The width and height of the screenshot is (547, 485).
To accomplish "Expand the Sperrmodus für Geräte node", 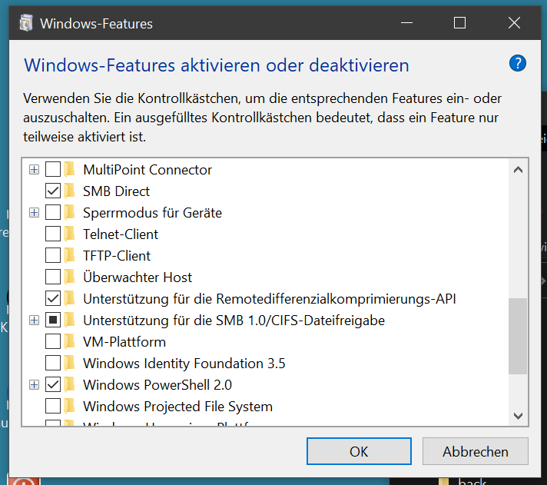I will click(x=34, y=213).
